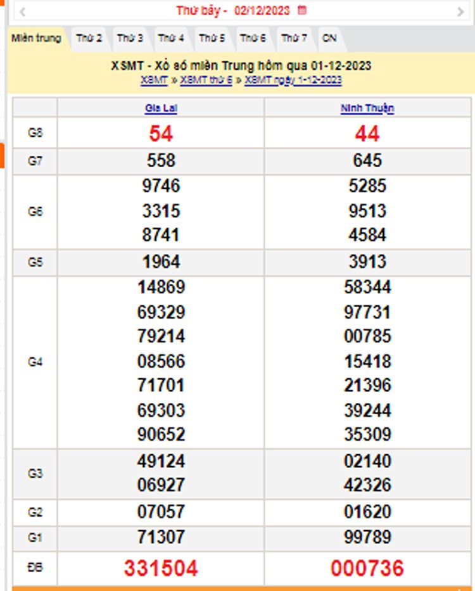Go to the next day's results arrow
The width and height of the screenshot is (475, 591).
tap(460, 11)
